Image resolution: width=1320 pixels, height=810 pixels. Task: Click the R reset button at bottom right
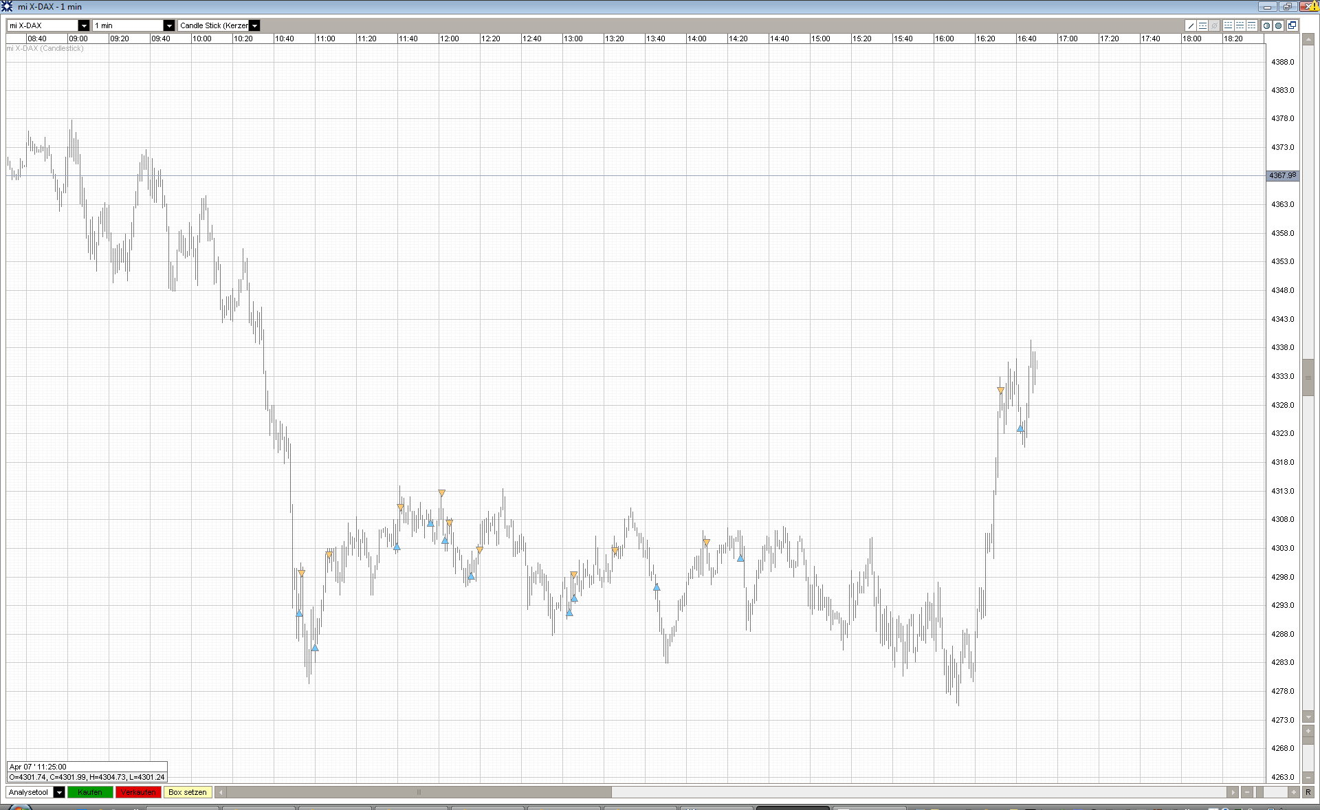[x=1308, y=792]
